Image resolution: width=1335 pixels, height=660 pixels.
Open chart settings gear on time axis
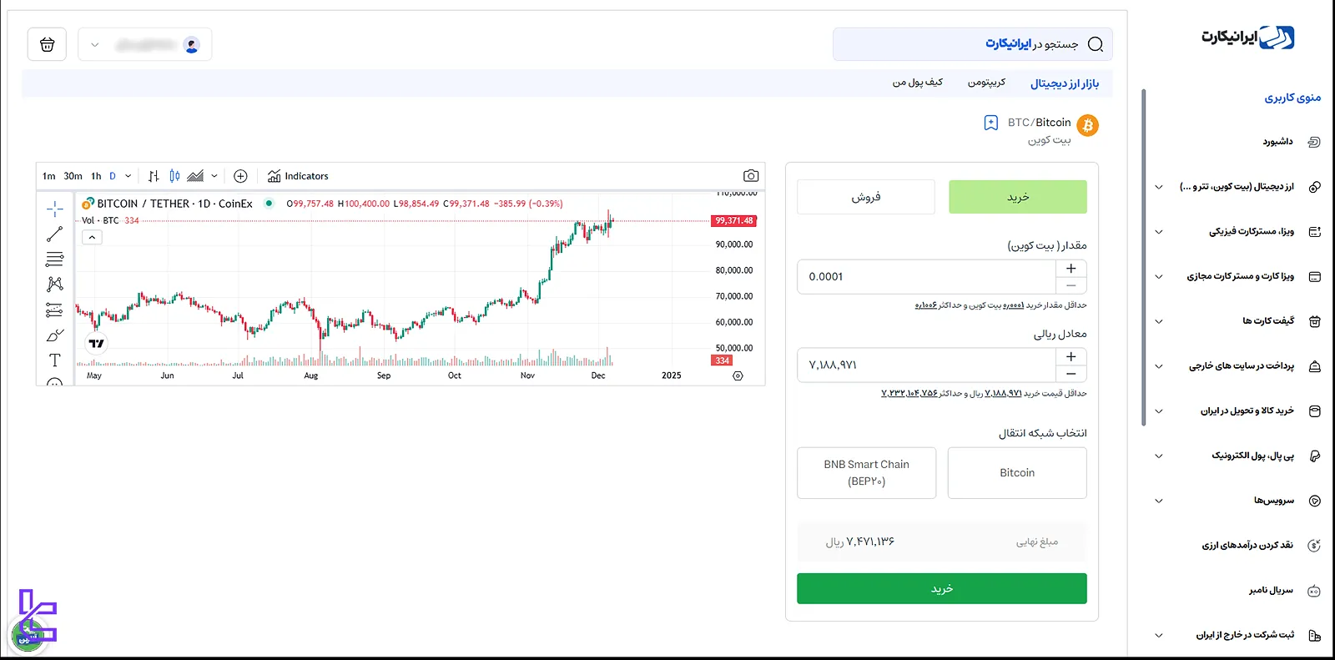point(738,376)
